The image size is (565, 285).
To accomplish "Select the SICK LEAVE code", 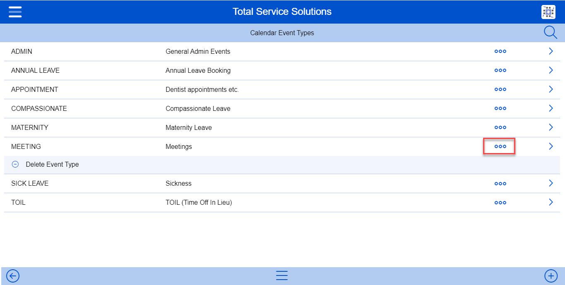I will [30, 184].
